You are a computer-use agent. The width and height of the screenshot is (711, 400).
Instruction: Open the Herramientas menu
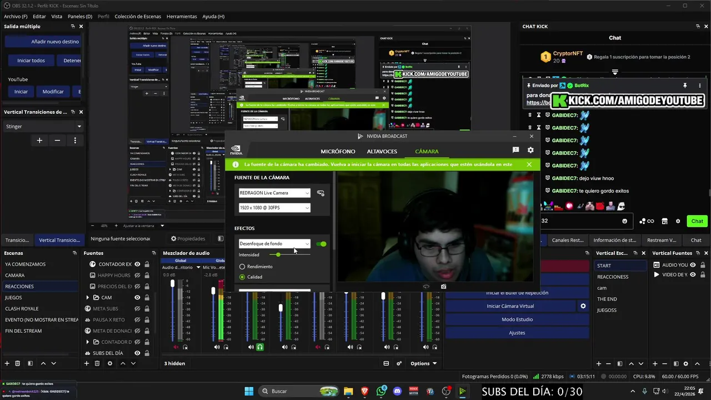point(182,17)
